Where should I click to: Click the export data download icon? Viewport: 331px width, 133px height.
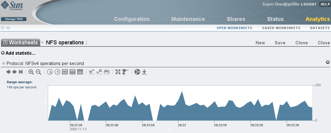tap(144, 72)
